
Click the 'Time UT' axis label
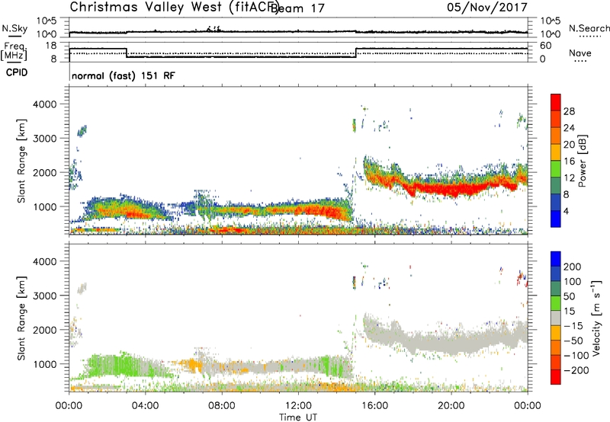coord(298,417)
